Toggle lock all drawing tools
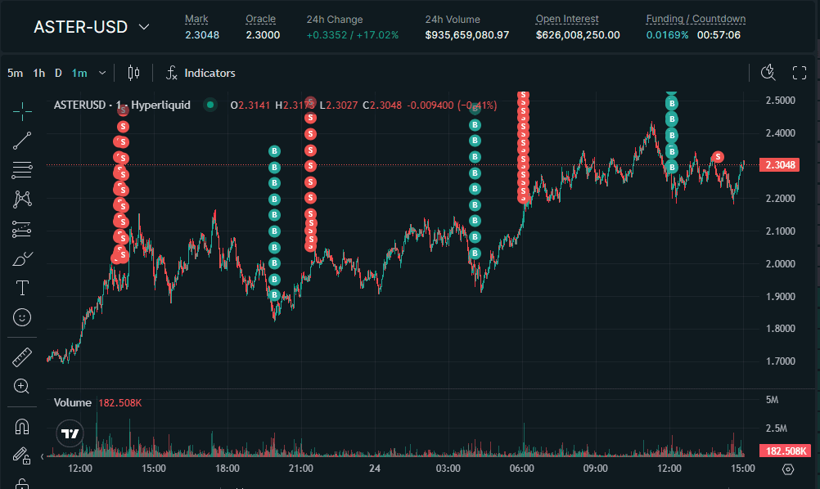The image size is (820, 489). tap(22, 482)
